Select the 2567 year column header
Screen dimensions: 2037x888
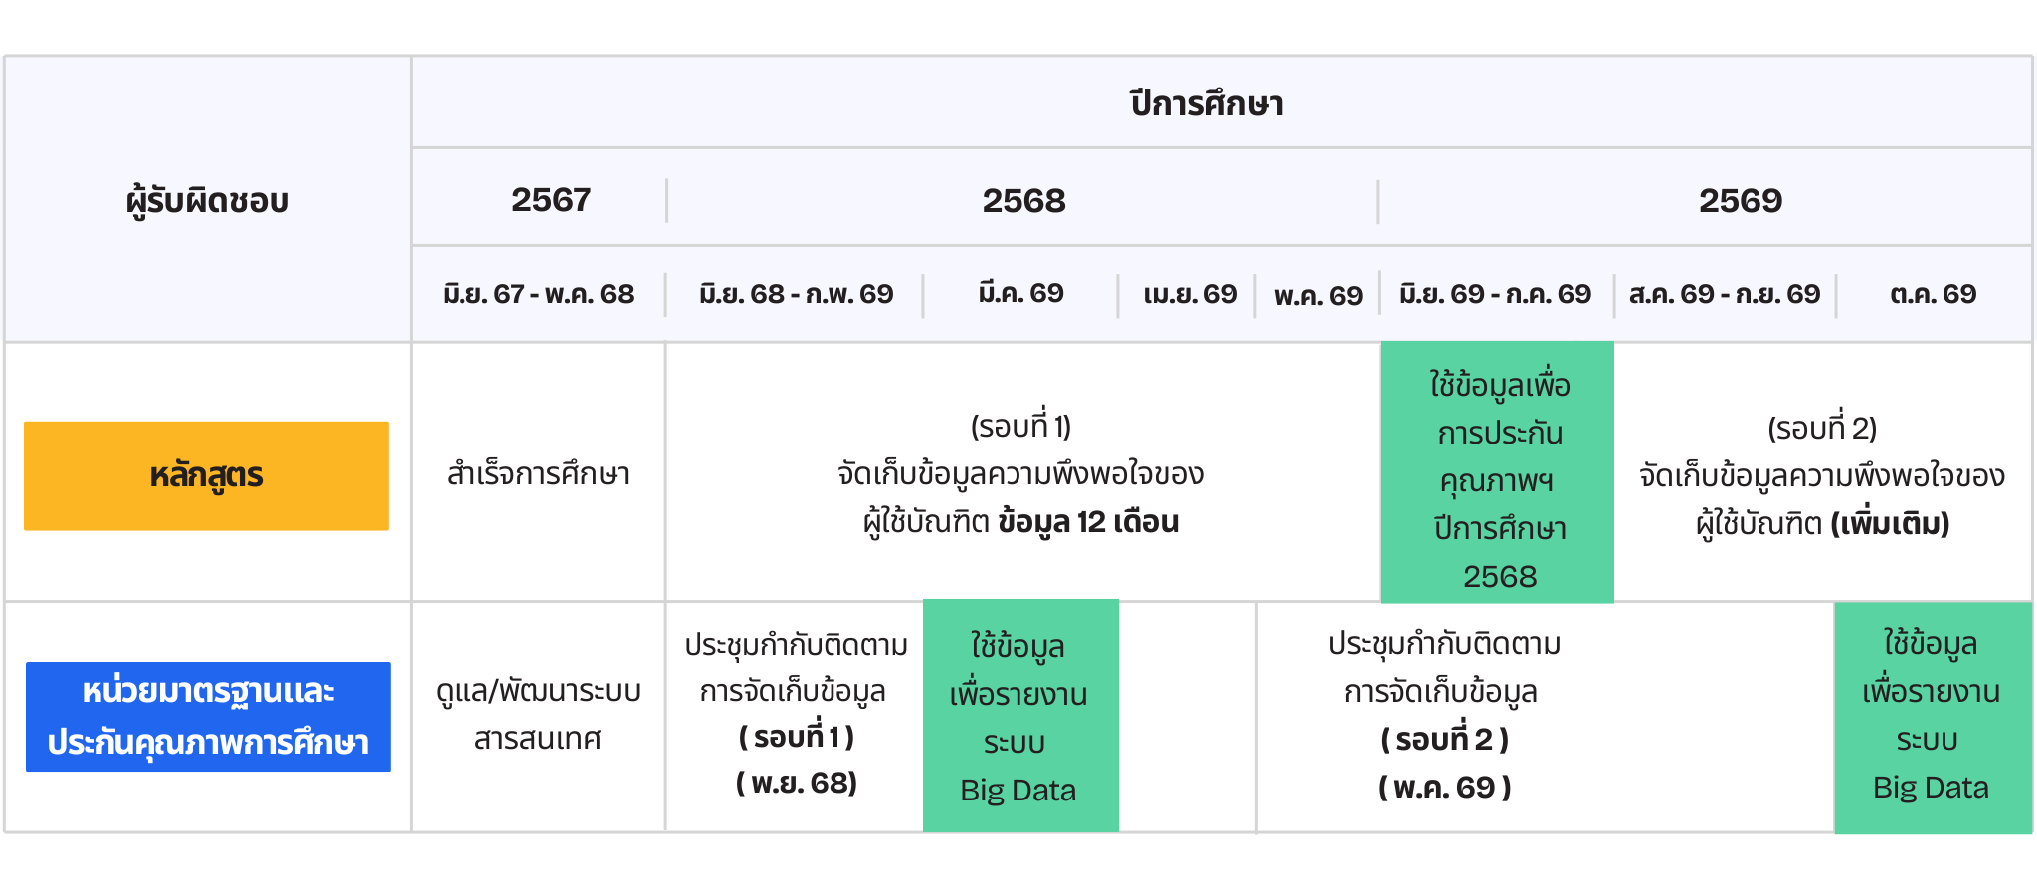[550, 200]
